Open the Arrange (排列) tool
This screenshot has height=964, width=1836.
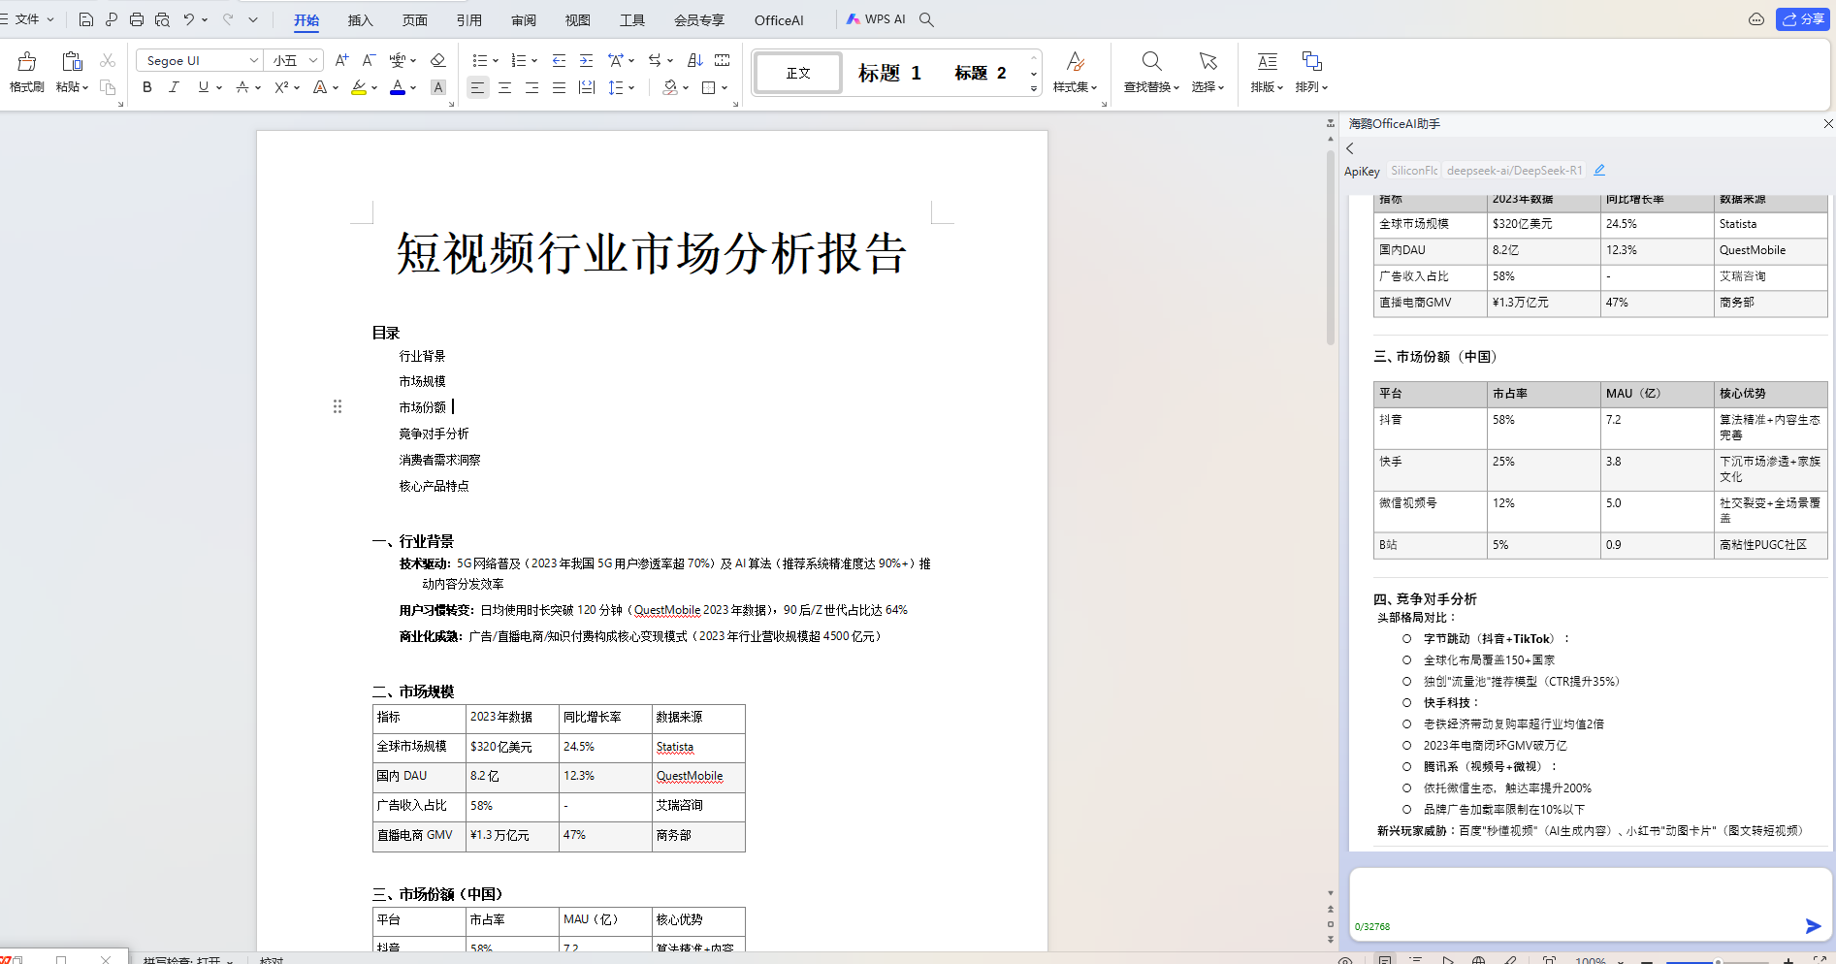point(1311,72)
